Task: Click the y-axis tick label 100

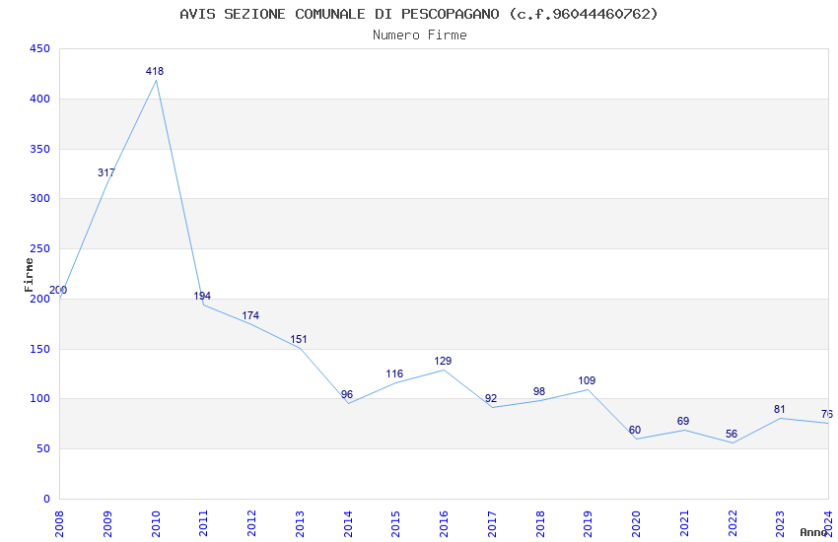Action: click(40, 398)
